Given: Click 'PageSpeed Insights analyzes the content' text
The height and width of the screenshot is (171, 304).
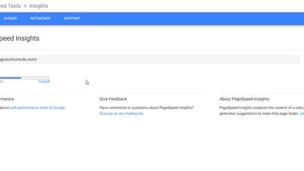Looking at the screenshot, I should click(262, 108).
